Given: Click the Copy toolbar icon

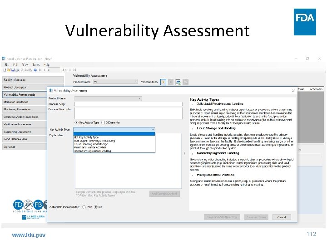Looking at the screenshot, I should click(x=26, y=70).
